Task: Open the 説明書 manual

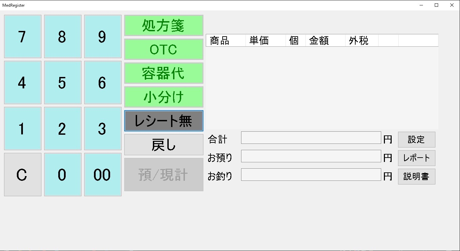Action: pos(417,176)
